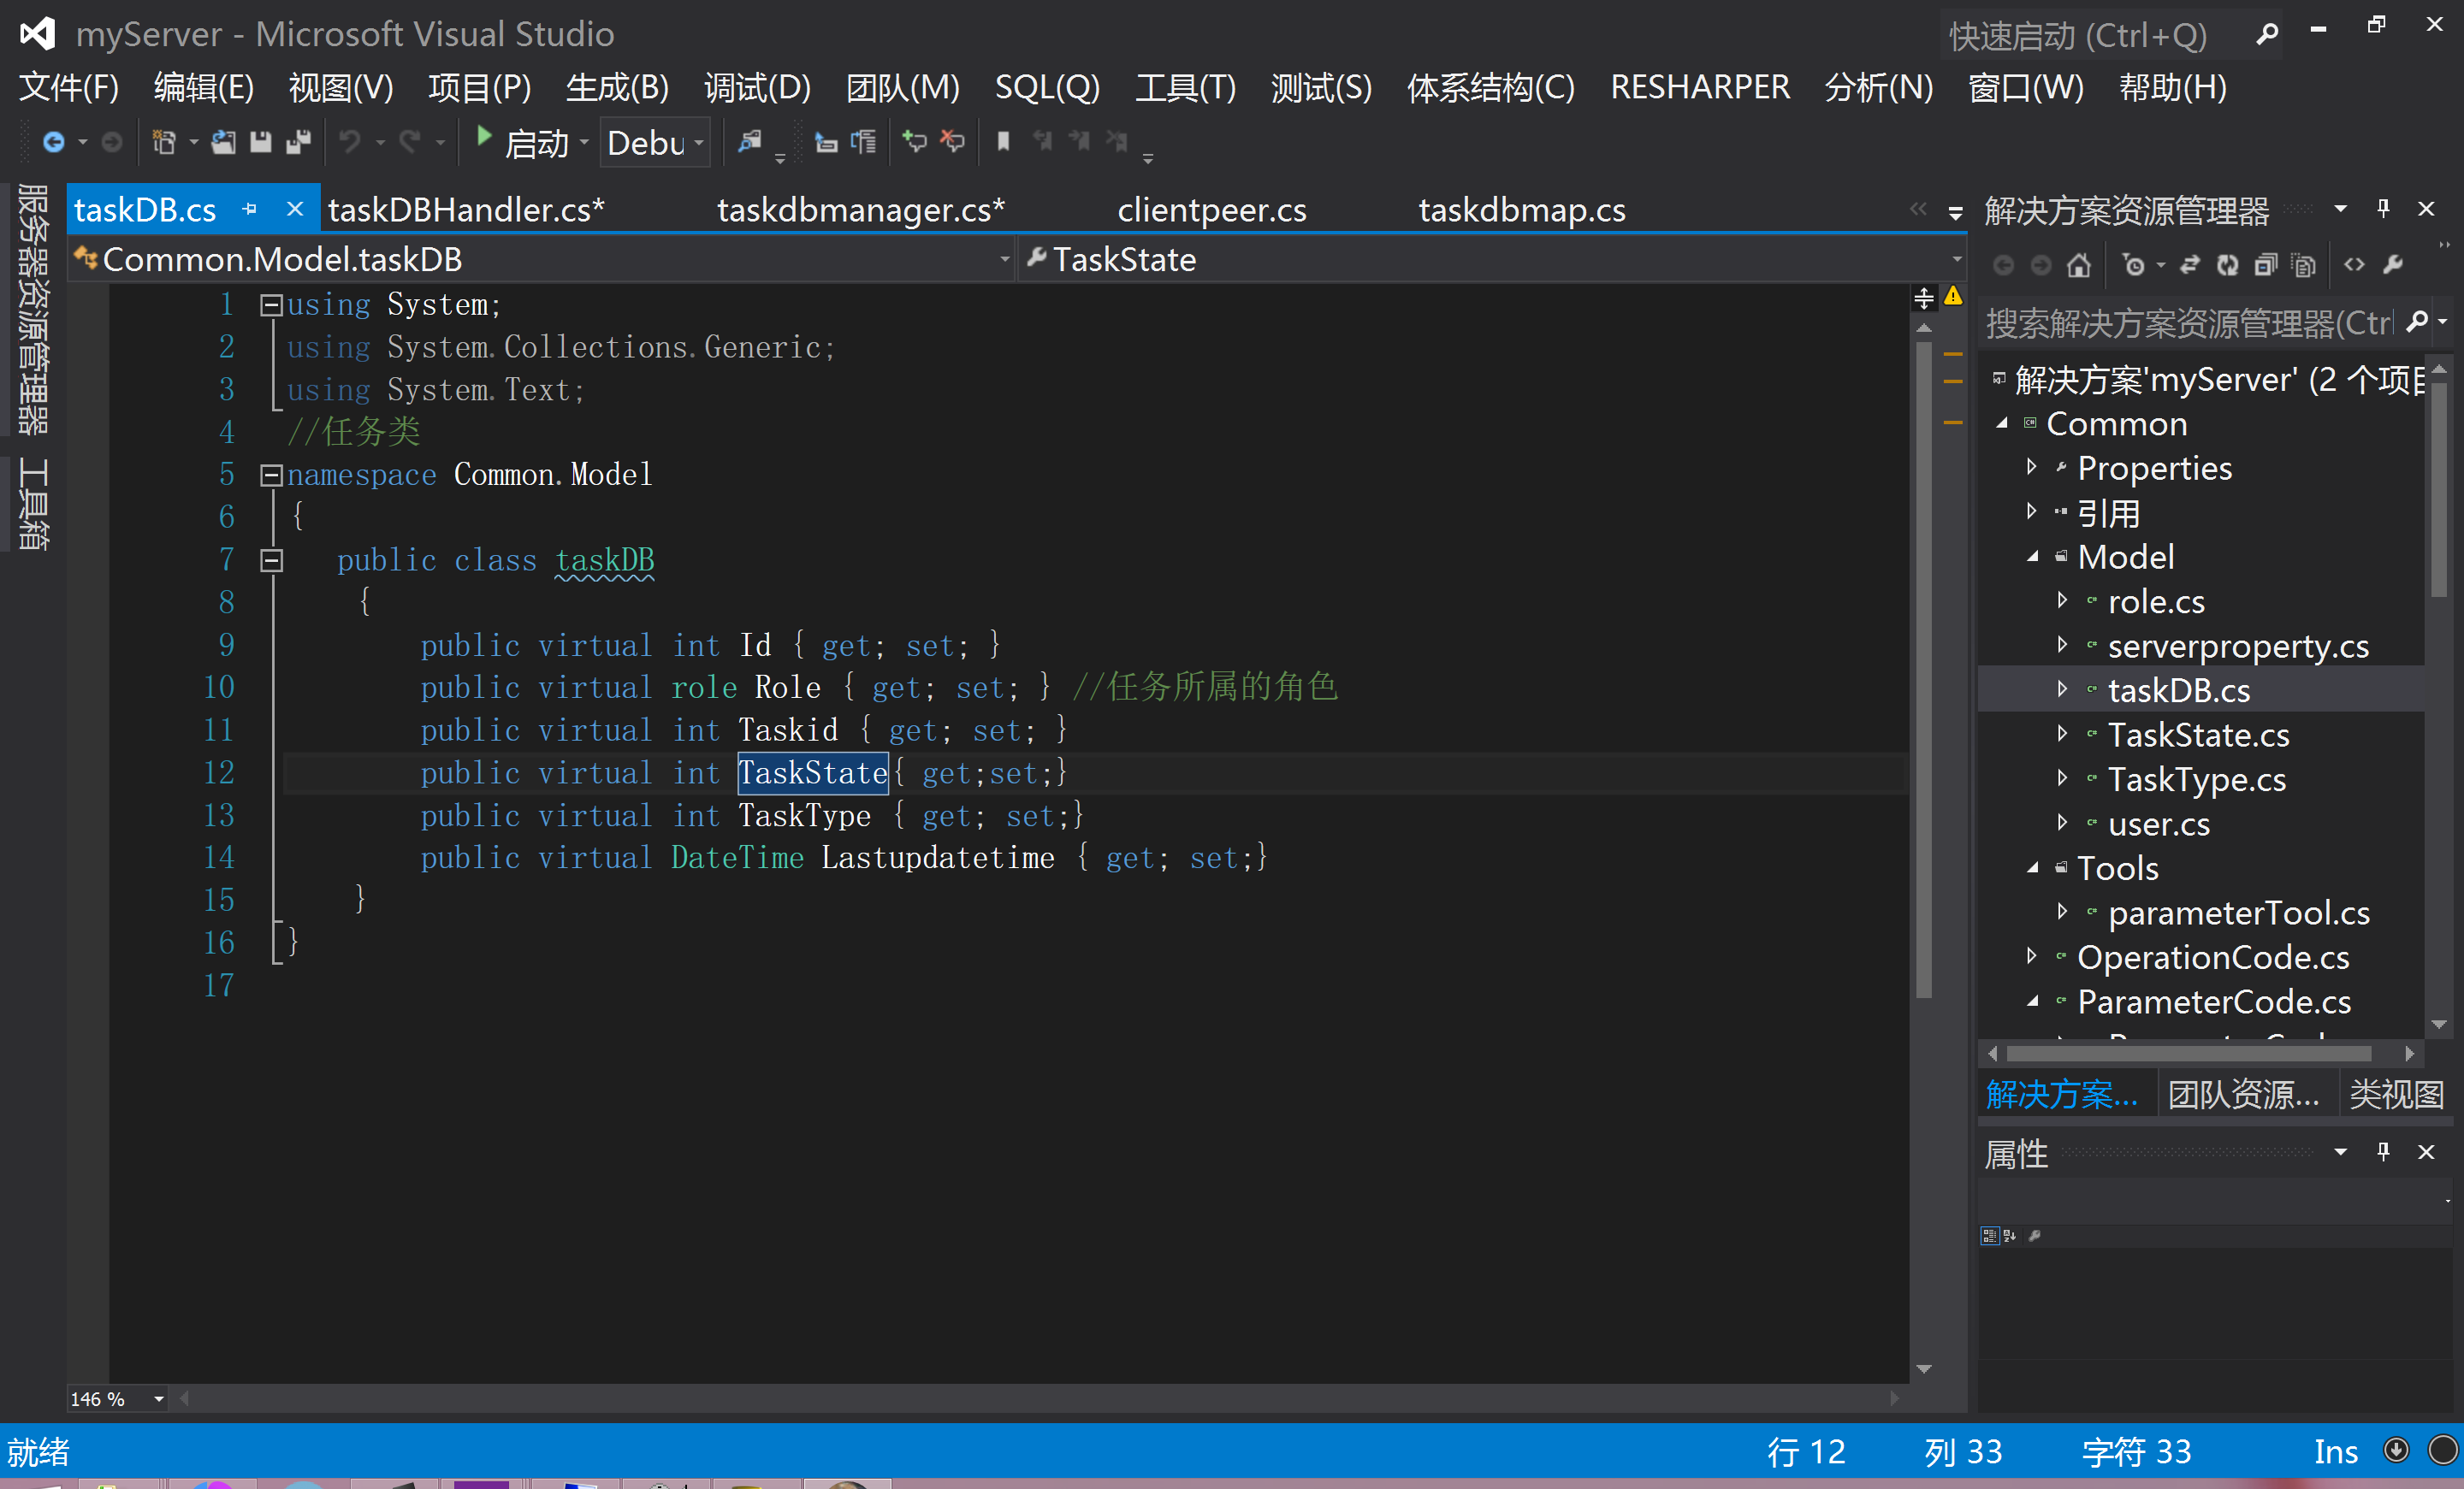Open the 文件(F) menu

tap(69, 88)
